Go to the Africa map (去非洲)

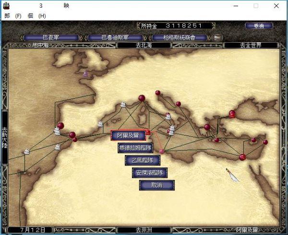tap(144, 230)
